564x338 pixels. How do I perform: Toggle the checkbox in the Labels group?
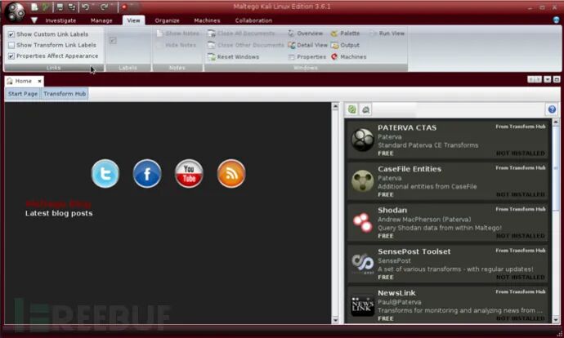click(113, 41)
